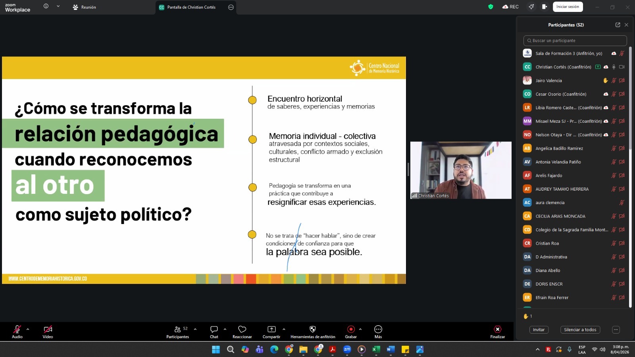Select the Pantalla de Christian Cortés tab

click(x=191, y=7)
